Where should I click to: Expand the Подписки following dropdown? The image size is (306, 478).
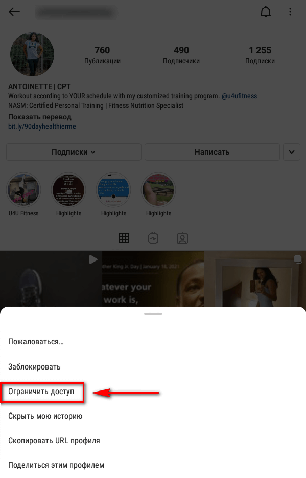74,152
